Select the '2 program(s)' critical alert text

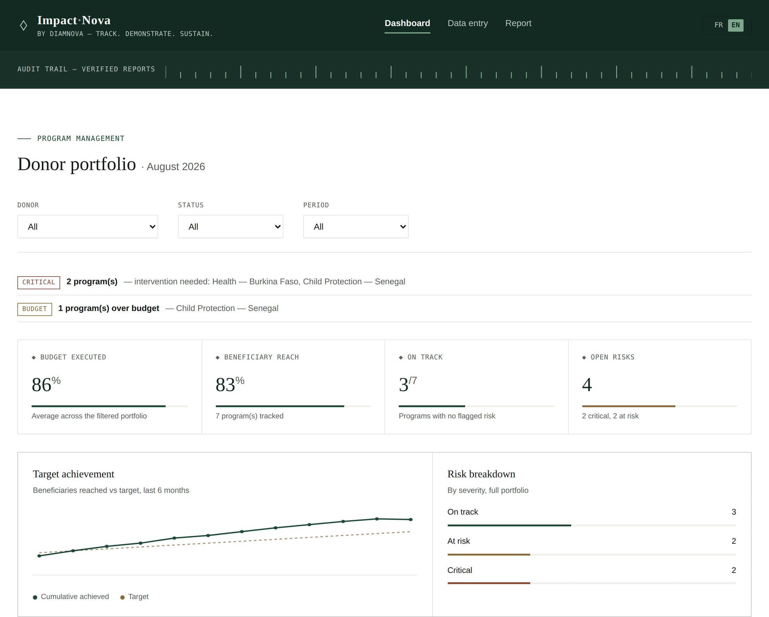point(92,281)
